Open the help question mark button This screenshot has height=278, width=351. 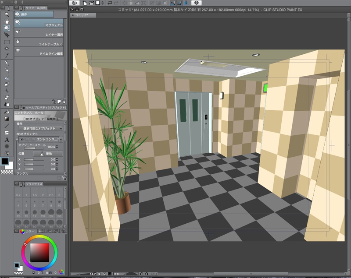click(196, 3)
